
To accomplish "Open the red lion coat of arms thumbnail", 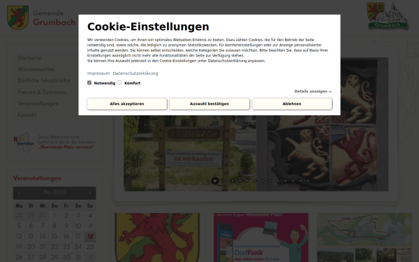I will tap(157, 238).
